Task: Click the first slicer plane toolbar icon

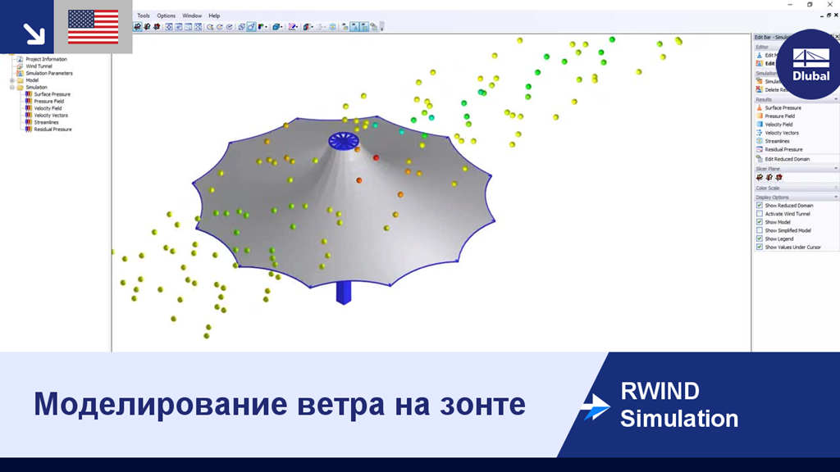Action: [x=138, y=27]
